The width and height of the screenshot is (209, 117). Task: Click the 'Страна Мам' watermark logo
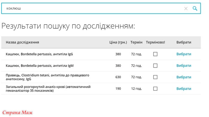click(x=17, y=113)
